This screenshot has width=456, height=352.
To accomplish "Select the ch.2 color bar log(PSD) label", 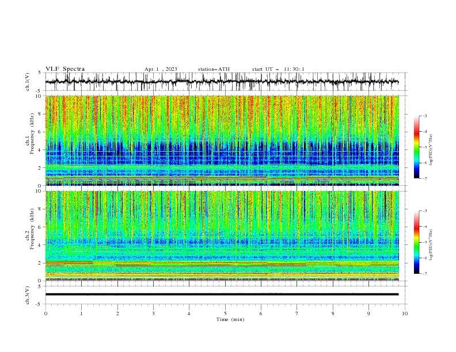I will pos(431,245).
